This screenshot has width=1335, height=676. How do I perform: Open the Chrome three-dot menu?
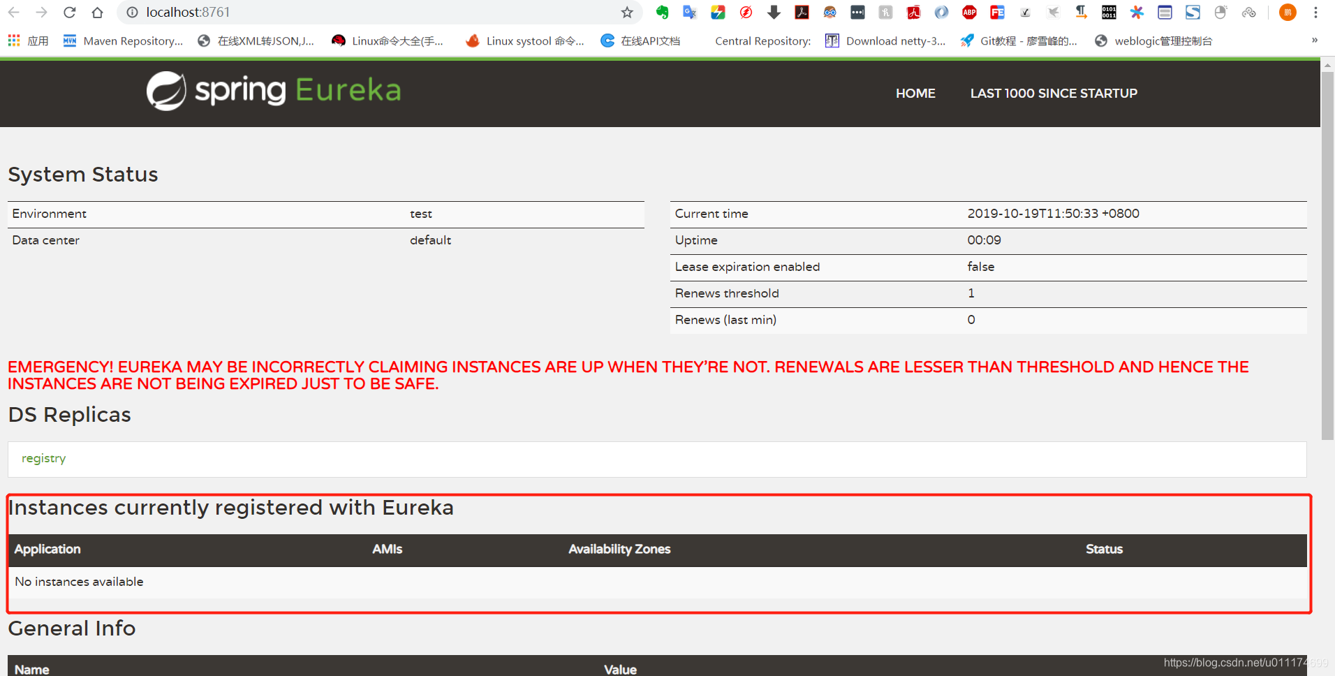[x=1315, y=13]
